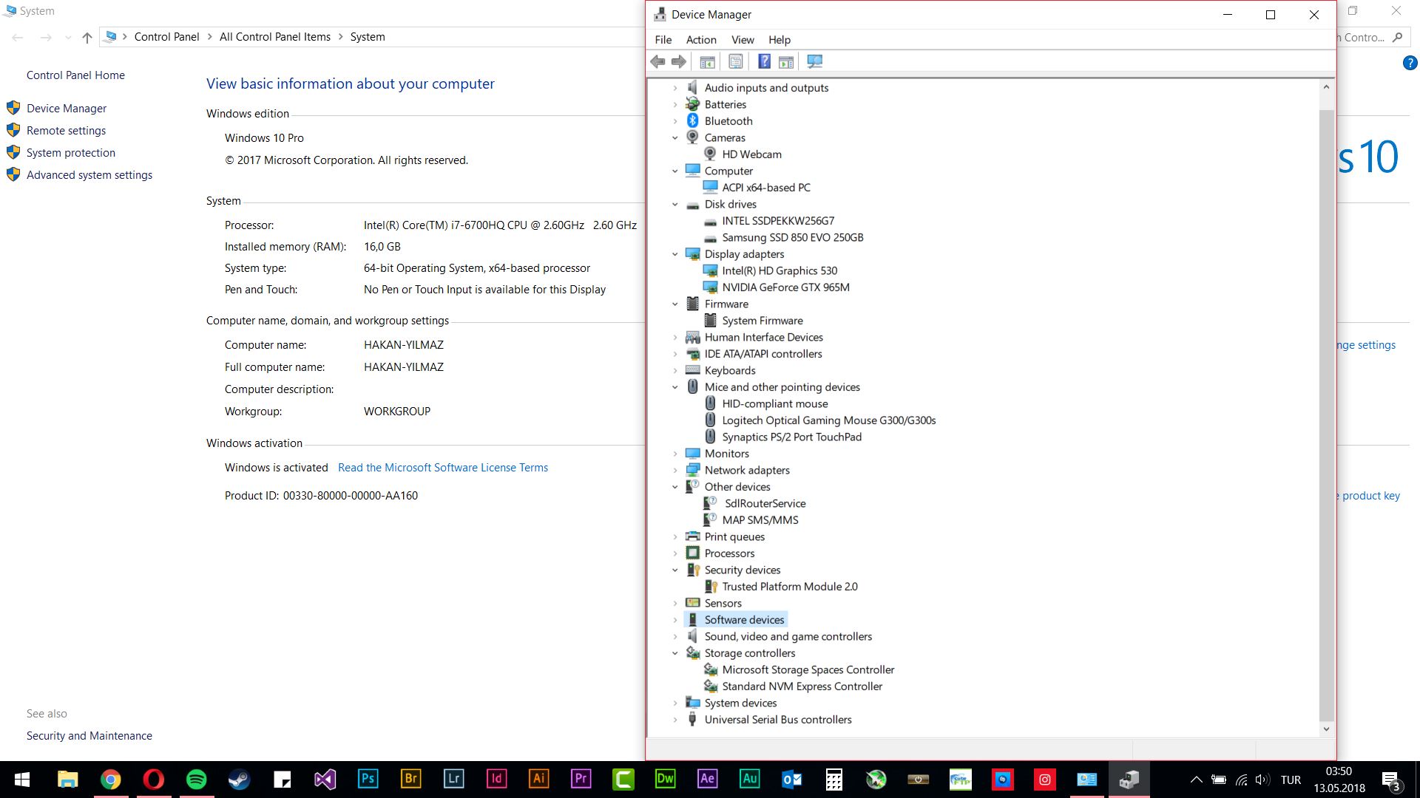Open the Action menu in Device Manager

(x=701, y=40)
